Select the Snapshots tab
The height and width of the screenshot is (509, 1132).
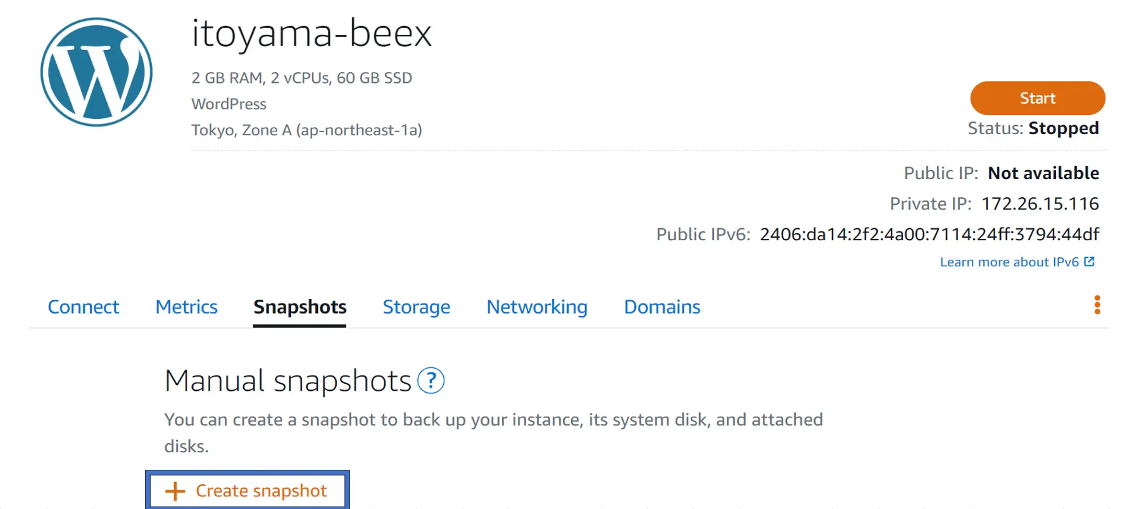point(299,307)
